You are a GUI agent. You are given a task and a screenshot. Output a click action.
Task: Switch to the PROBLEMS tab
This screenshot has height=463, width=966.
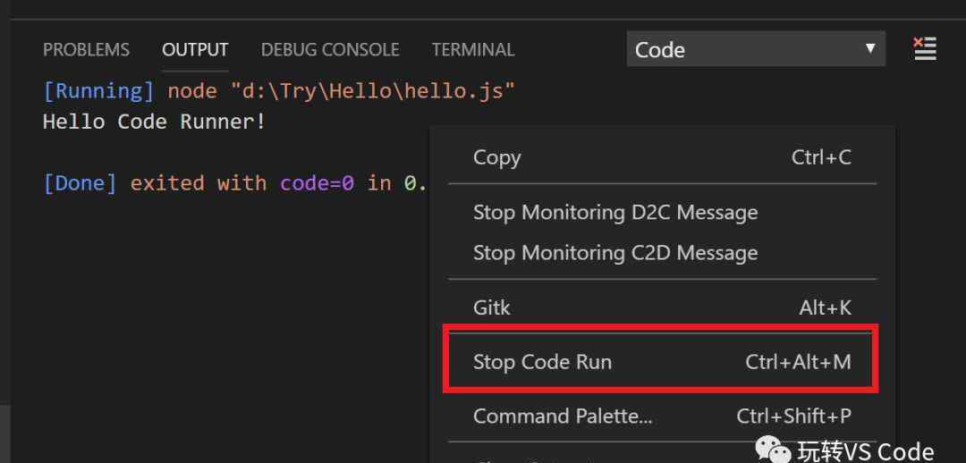pos(86,49)
